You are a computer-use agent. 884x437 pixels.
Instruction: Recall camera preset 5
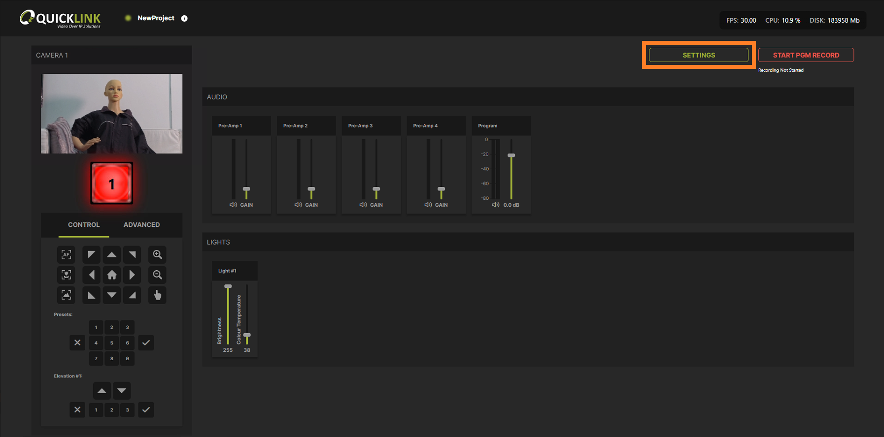pyautogui.click(x=112, y=343)
